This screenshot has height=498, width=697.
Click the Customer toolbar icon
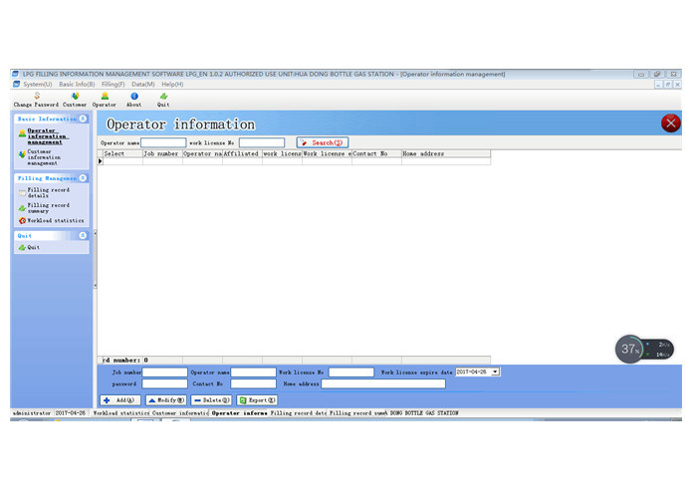[75, 99]
